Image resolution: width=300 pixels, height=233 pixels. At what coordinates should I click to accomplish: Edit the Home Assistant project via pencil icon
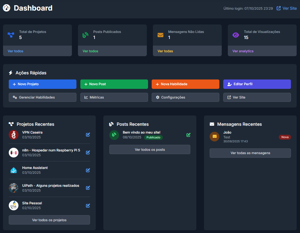[x=88, y=170]
